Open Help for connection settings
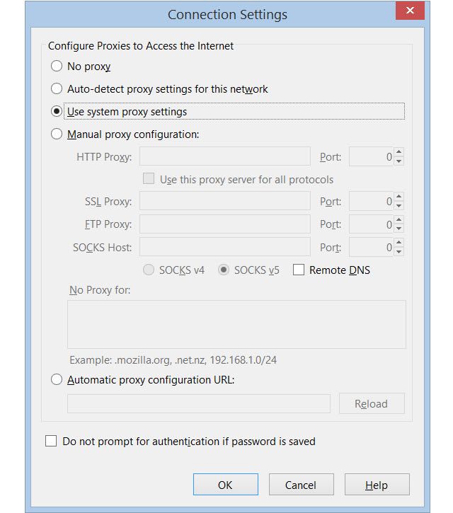453x513 pixels. (x=377, y=485)
